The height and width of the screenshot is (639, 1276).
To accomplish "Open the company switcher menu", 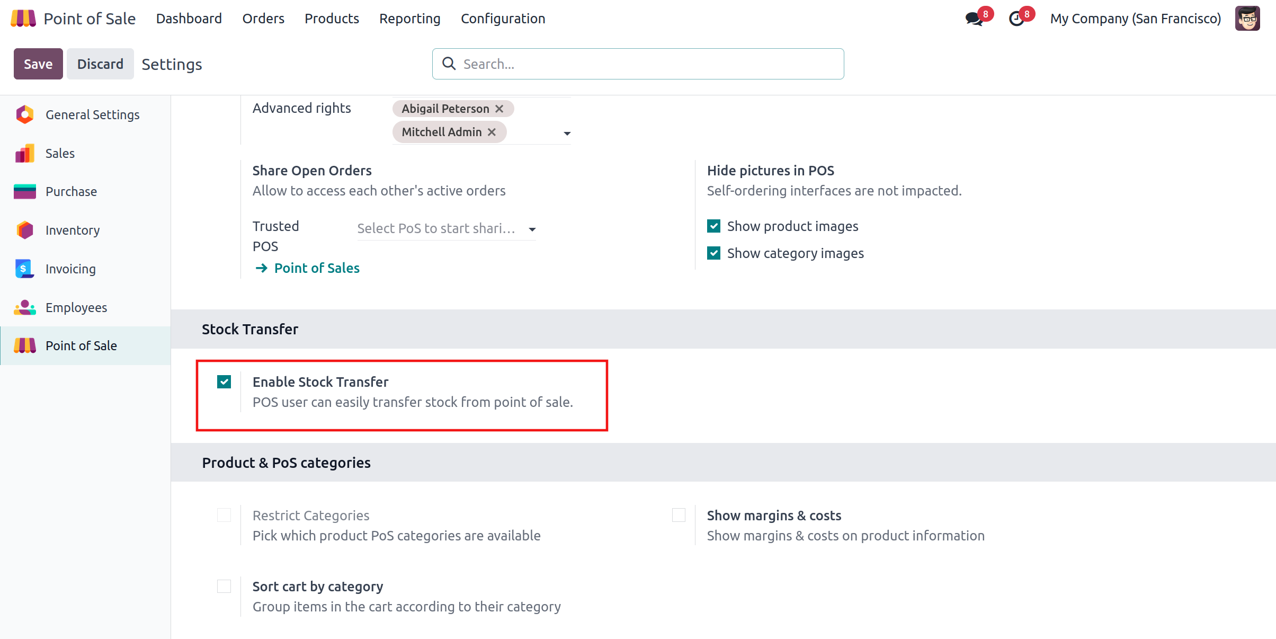I will (x=1135, y=19).
